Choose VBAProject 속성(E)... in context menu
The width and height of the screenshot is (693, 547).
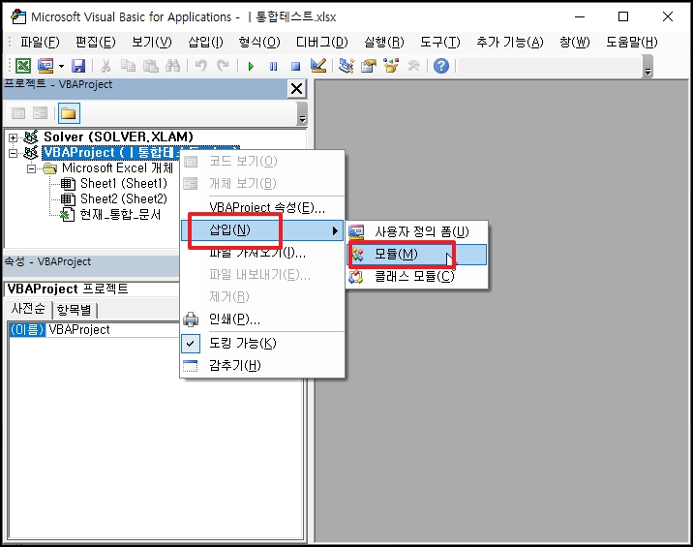coord(262,207)
